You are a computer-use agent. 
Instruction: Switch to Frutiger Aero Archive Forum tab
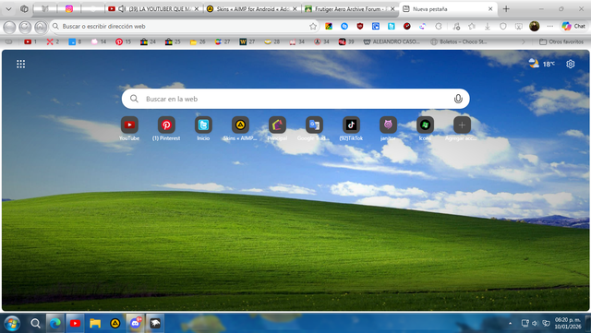pyautogui.click(x=351, y=8)
